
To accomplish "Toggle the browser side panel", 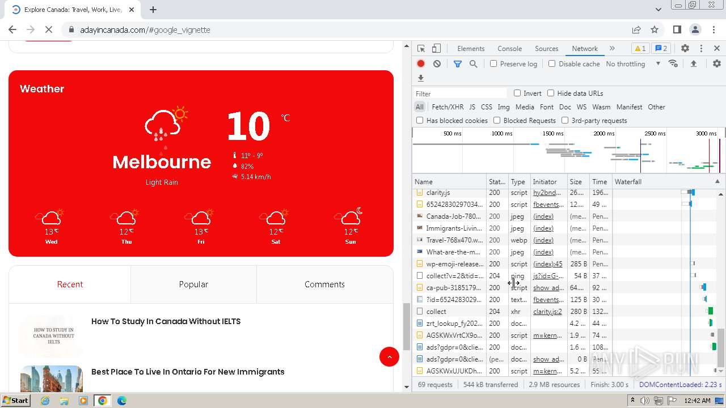I will pos(677,30).
